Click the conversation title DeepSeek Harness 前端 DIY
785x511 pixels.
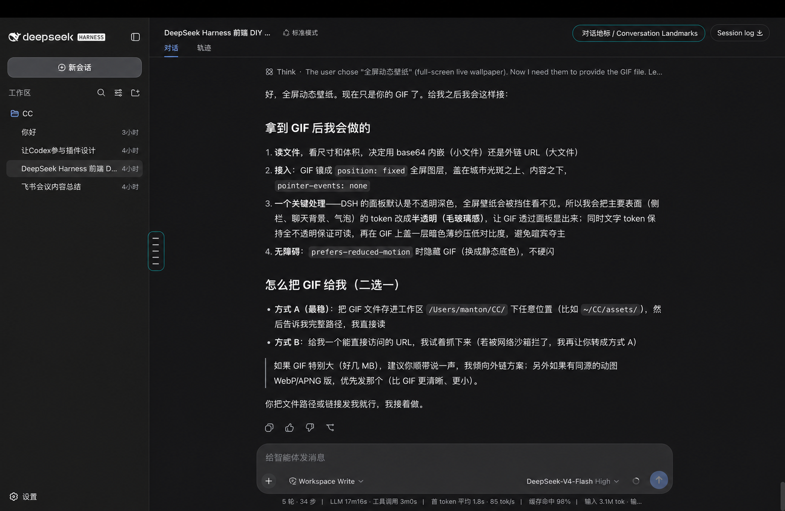(217, 33)
